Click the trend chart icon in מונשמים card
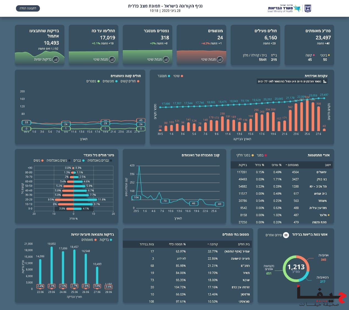Viewport: 349px width, 310px height. click(220, 59)
